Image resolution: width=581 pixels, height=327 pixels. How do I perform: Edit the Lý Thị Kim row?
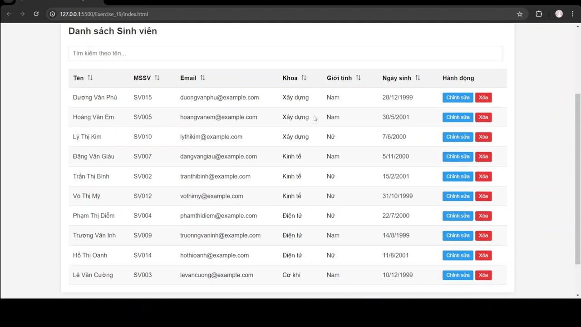coord(458,137)
